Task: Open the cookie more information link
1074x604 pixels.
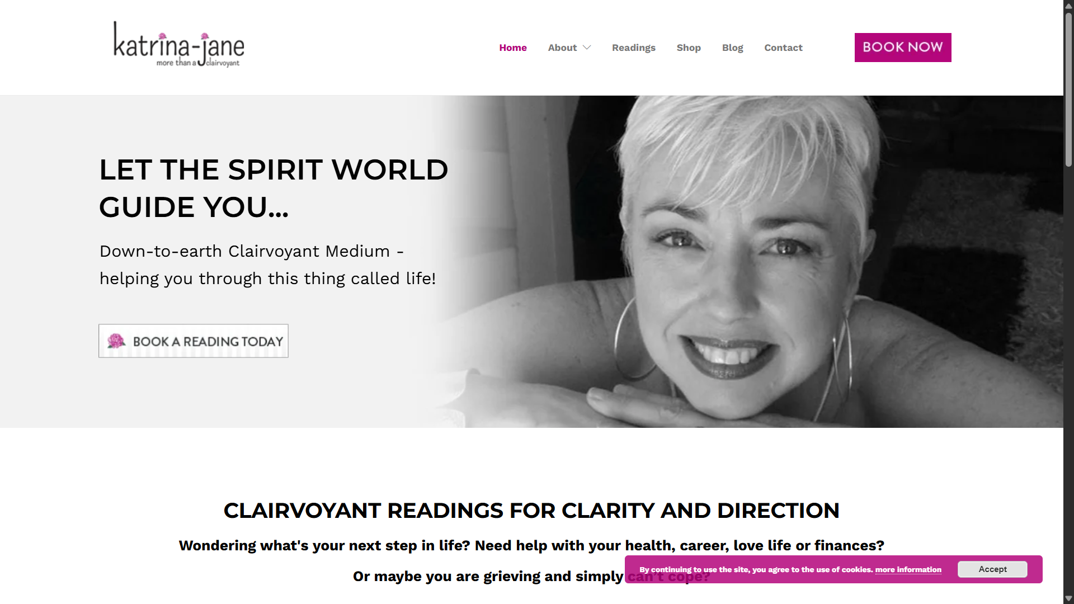Action: pos(908,570)
